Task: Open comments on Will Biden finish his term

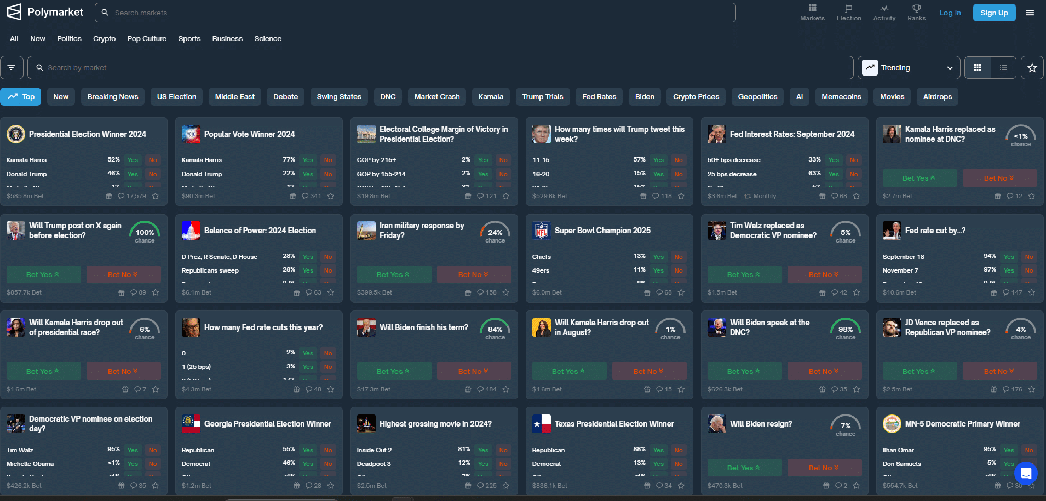Action: [x=487, y=389]
